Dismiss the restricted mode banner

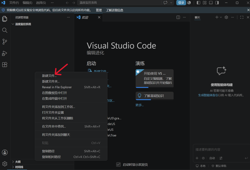pos(248,10)
